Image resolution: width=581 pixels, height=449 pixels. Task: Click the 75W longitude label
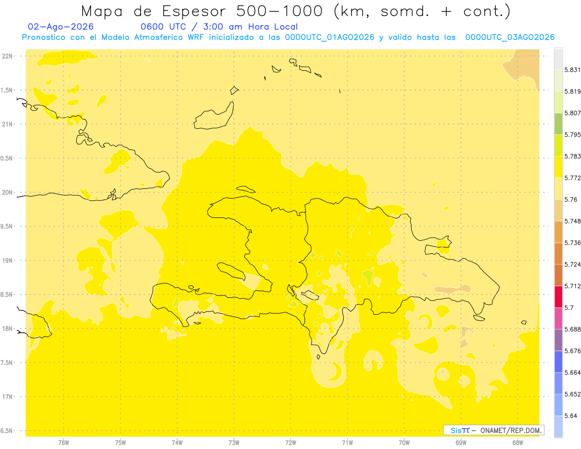tap(121, 443)
